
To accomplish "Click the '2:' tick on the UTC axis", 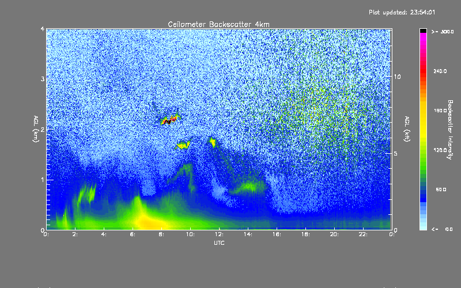I will 75,234.
